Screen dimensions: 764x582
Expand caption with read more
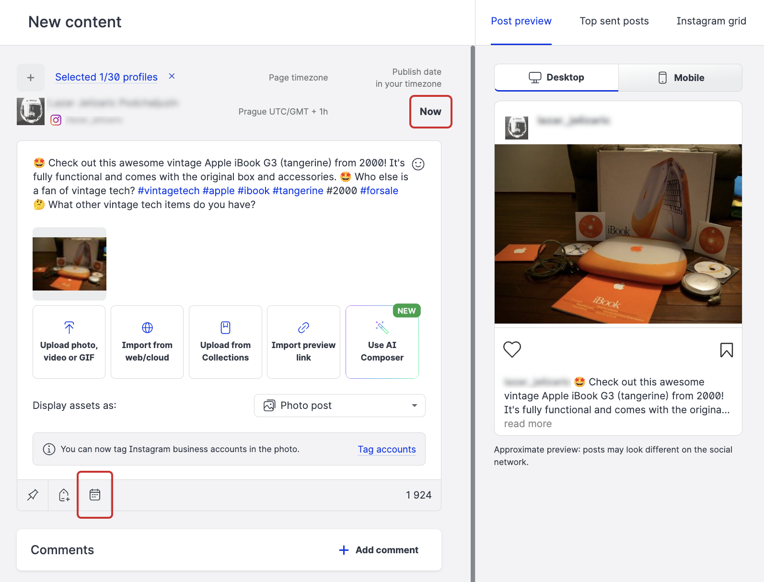coord(528,424)
